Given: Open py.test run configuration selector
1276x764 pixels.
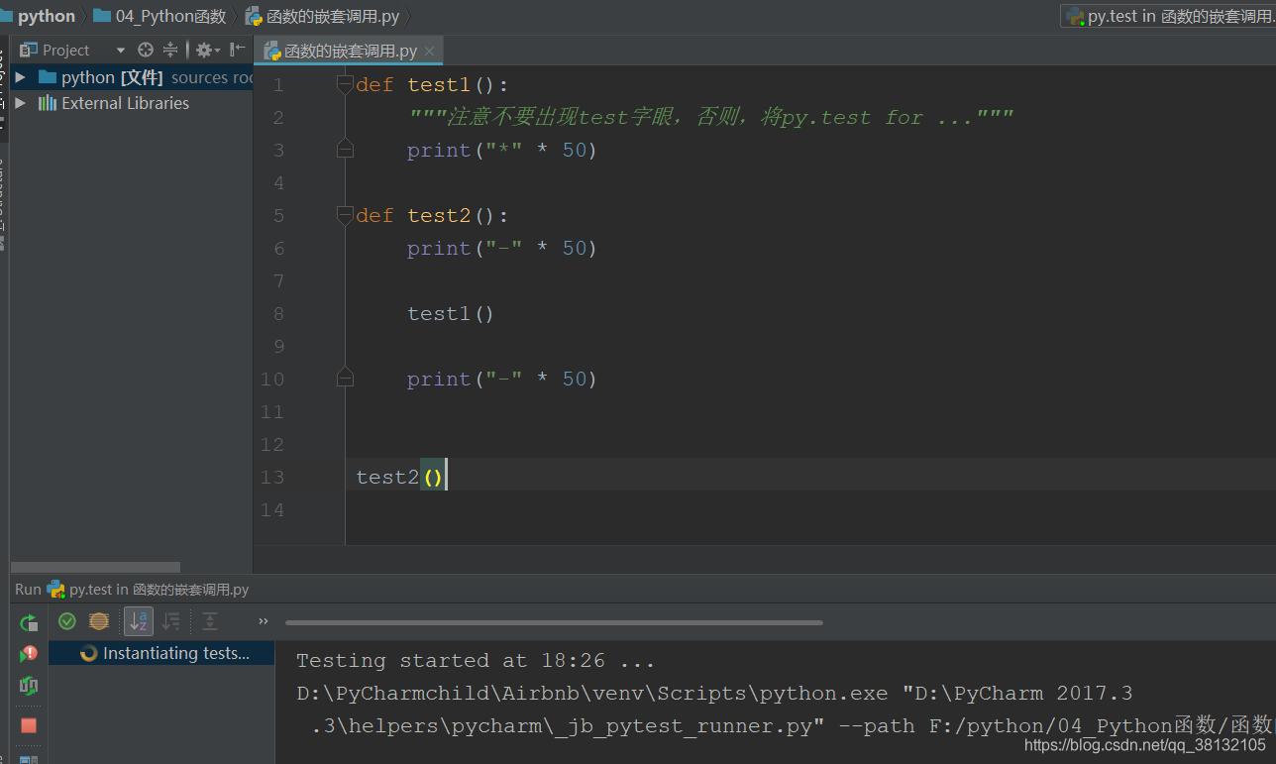Looking at the screenshot, I should point(1168,16).
